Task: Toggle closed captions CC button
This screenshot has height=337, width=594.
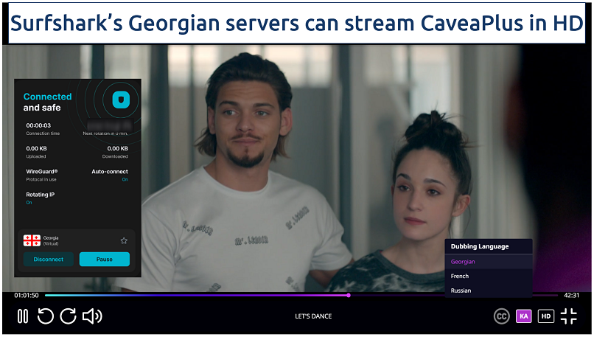Action: (x=501, y=316)
